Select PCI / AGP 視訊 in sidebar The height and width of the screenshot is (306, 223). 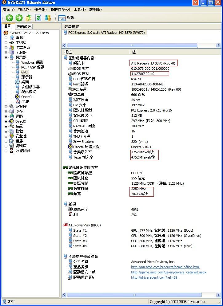32,67
